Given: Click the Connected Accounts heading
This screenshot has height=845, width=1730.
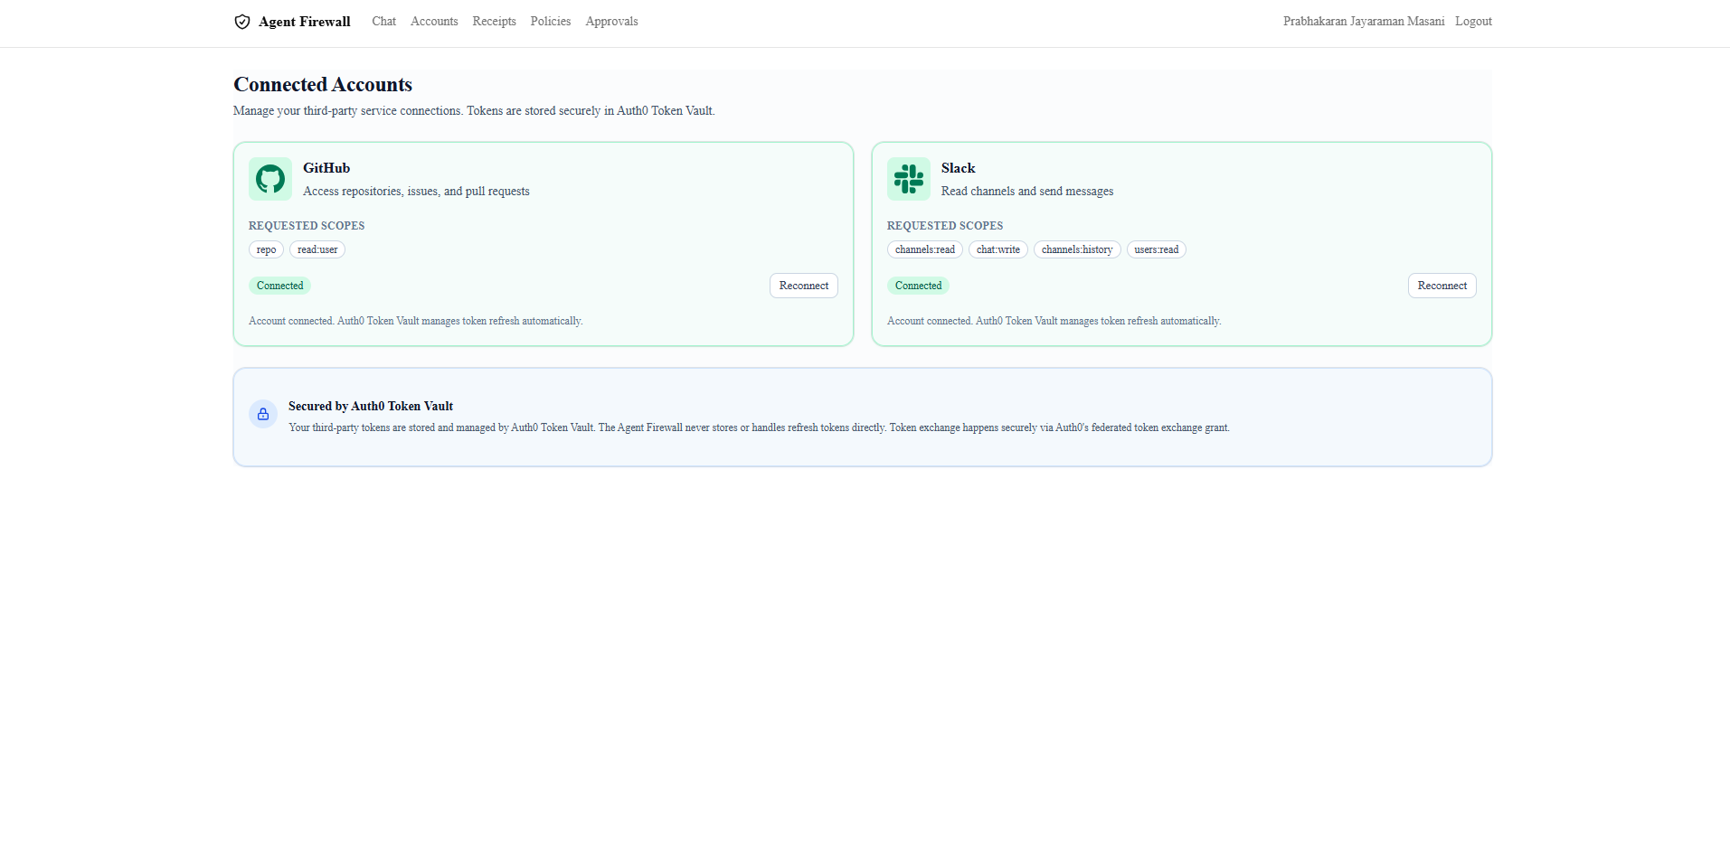Looking at the screenshot, I should pyautogui.click(x=323, y=85).
